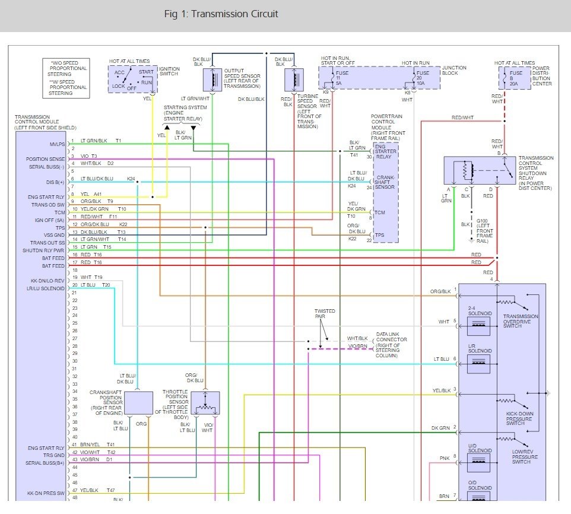Click the L/R solenoid symbol
This screenshot has height=514, width=571.
(x=478, y=363)
